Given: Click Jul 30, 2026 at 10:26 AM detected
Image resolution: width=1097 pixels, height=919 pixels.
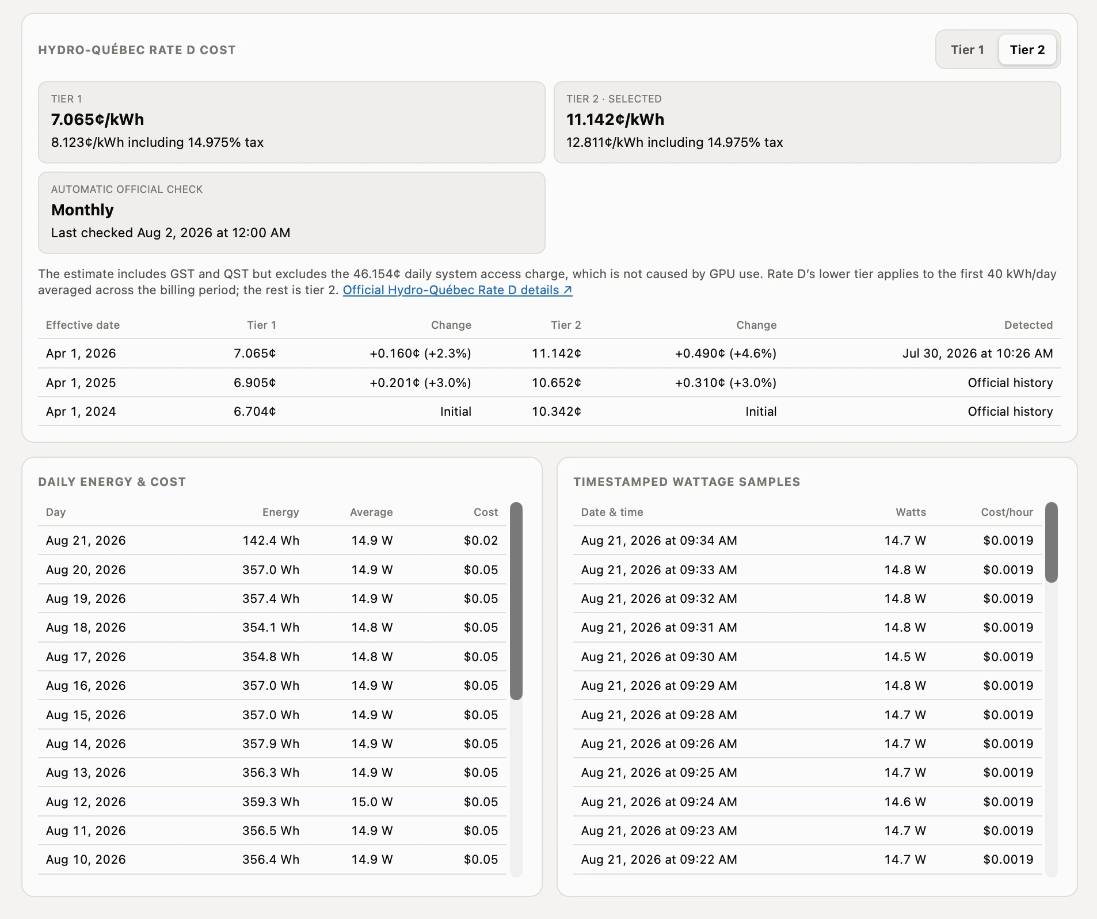Looking at the screenshot, I should (978, 354).
